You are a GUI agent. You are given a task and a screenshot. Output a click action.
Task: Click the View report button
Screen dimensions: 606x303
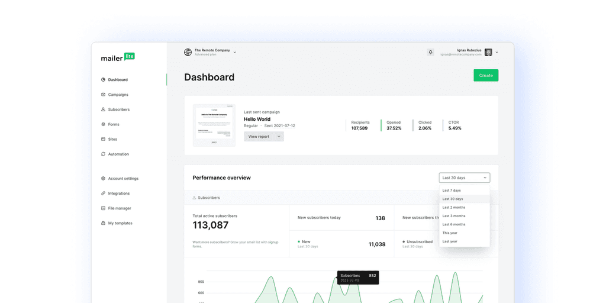(x=259, y=137)
